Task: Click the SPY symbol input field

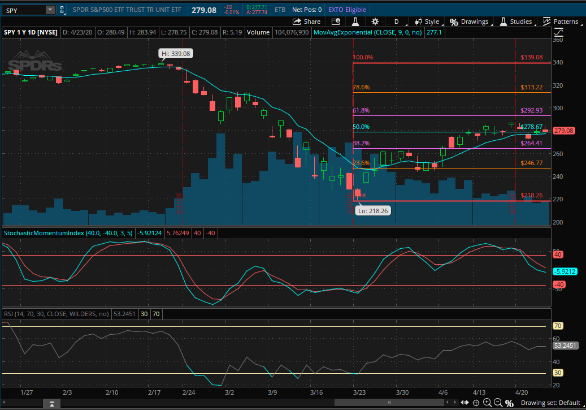Action: pos(24,10)
